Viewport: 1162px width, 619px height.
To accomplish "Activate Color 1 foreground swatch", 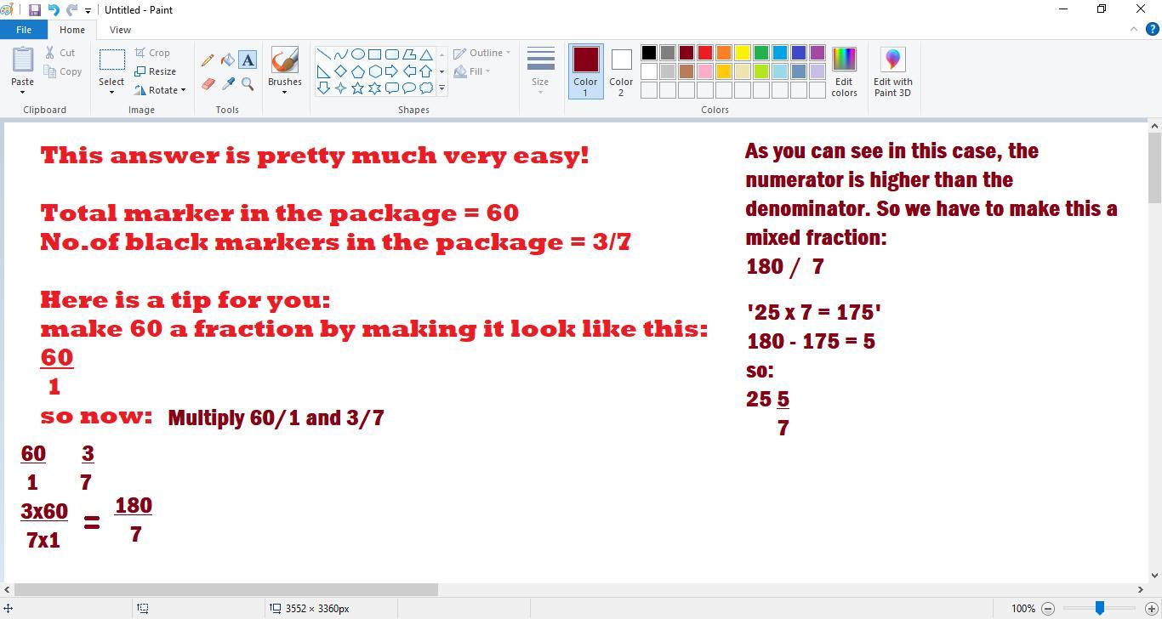I will click(x=585, y=71).
